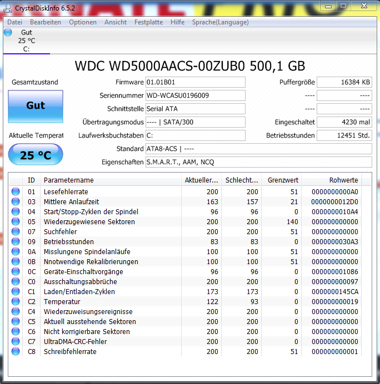Image resolution: width=380 pixels, height=384 pixels.
Task: Click status orb of Mittlere Anlaufzeit row
Action: coord(16,201)
